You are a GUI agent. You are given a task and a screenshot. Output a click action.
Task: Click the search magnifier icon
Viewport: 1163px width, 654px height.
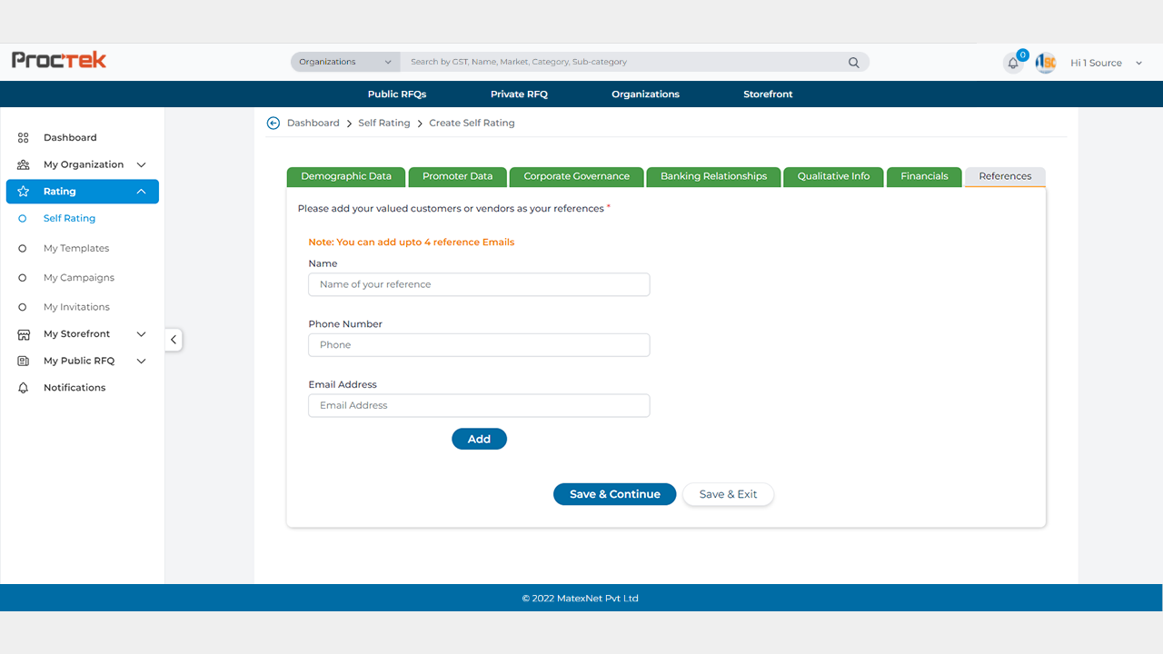(853, 63)
